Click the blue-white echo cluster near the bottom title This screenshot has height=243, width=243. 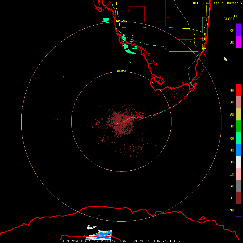99,234
